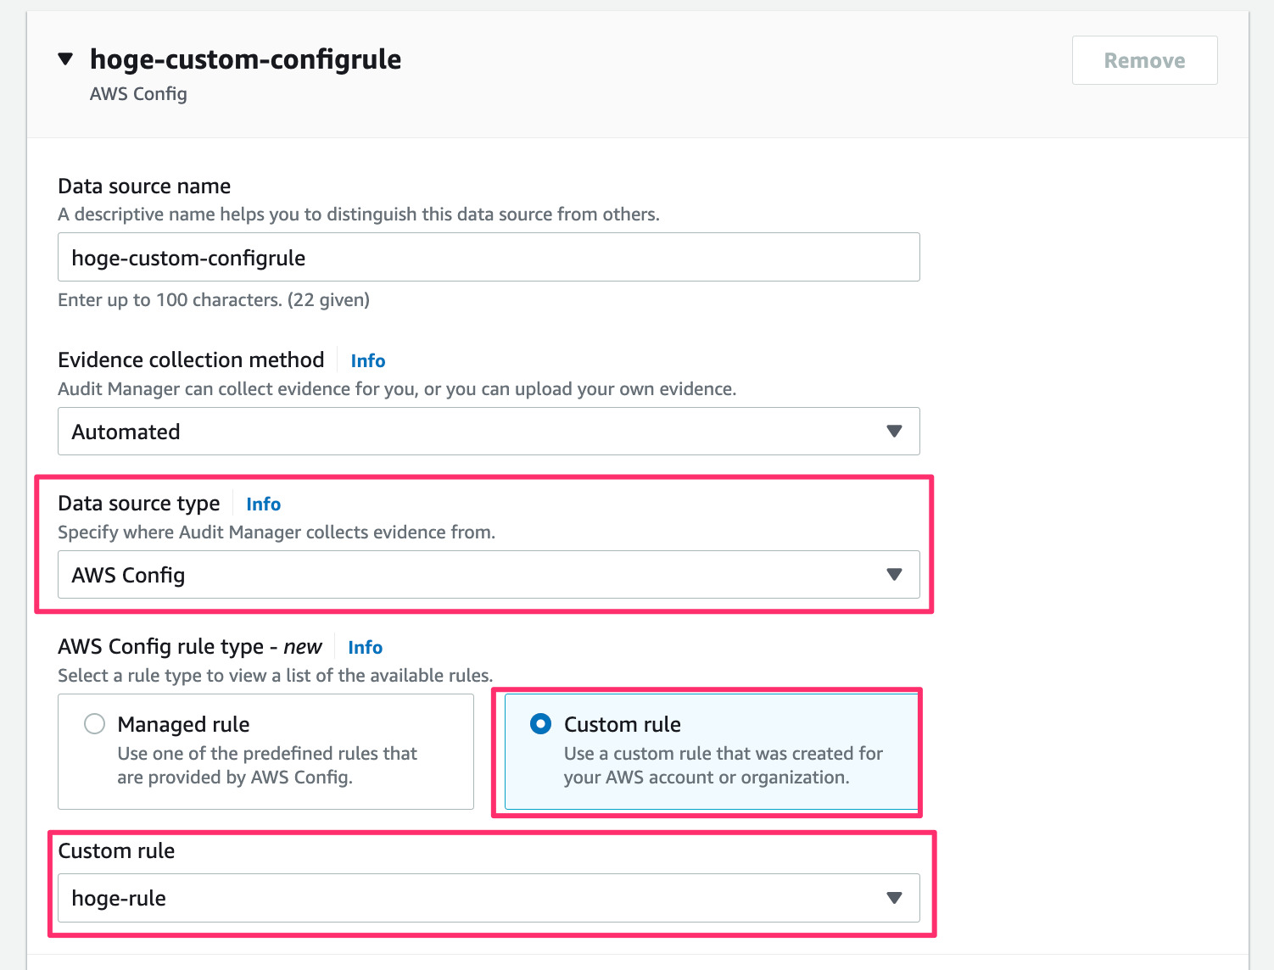Click the 'AWS Config' subtitle under heading
The height and width of the screenshot is (970, 1274).
[x=138, y=93]
